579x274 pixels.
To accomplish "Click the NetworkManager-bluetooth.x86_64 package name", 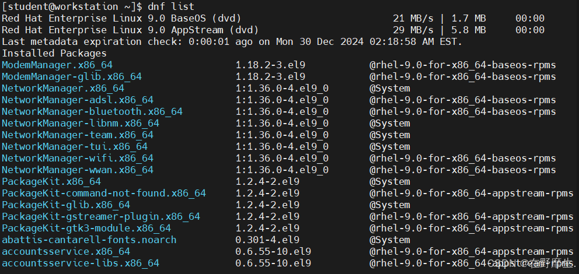I will (x=92, y=112).
